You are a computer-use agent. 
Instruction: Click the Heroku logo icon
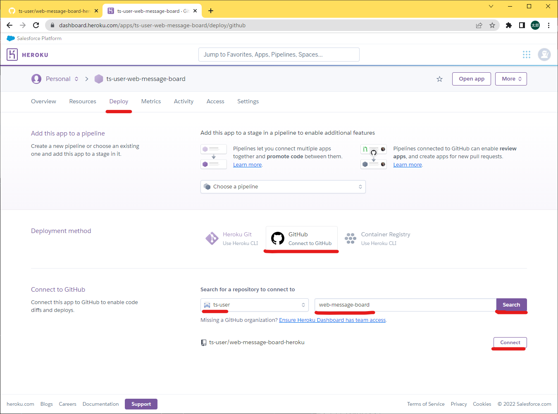[12, 55]
